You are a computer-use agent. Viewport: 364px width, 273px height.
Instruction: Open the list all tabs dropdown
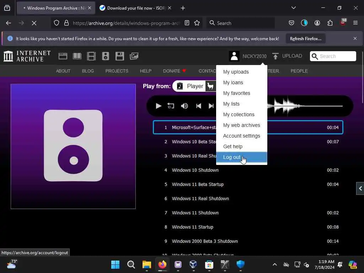293,8
